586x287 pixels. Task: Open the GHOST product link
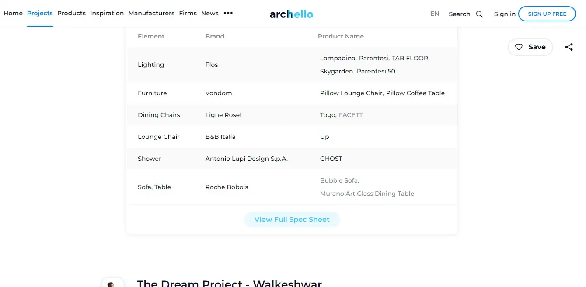(x=331, y=159)
